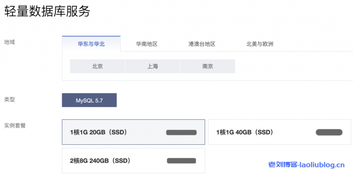The height and width of the screenshot is (177, 353).
Task: Click the 轻量数据库服务 page title
Action: [47, 11]
